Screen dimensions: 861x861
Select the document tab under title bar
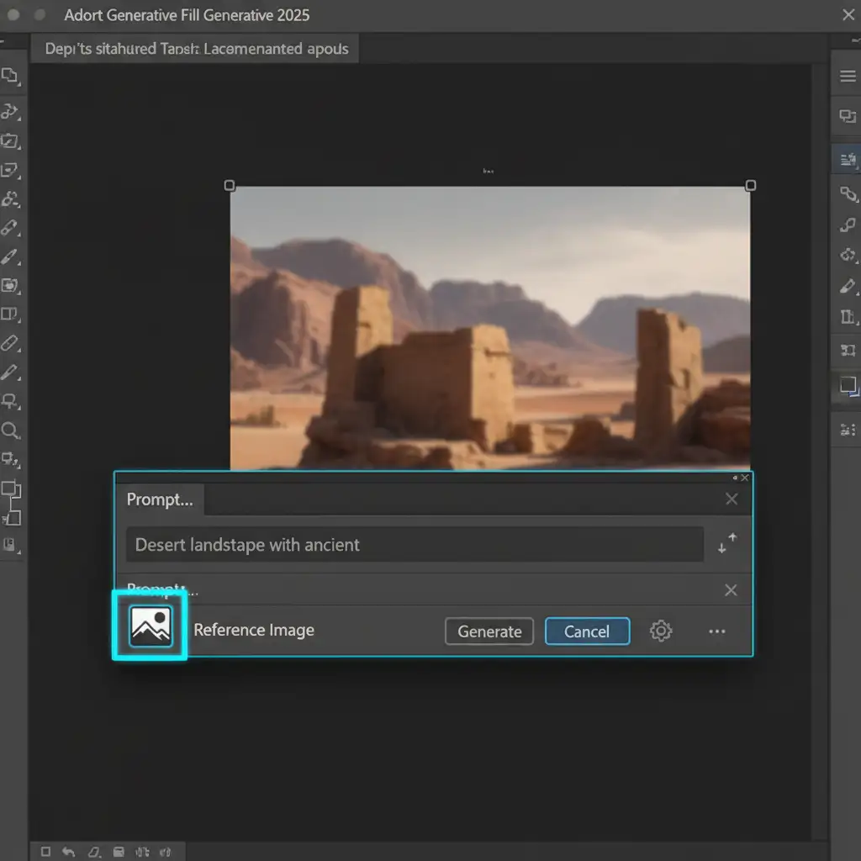[196, 49]
